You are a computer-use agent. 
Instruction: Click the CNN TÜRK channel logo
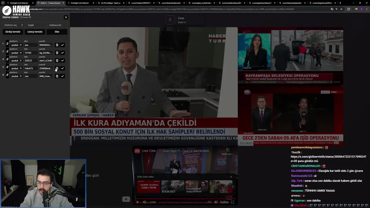tap(137, 151)
